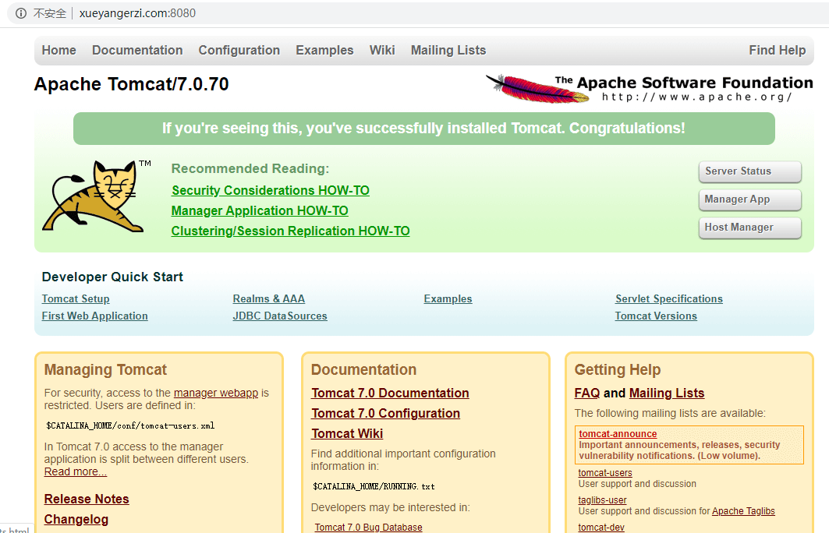Click the Developer Quick Start heading
This screenshot has height=533, width=829.
coord(112,277)
